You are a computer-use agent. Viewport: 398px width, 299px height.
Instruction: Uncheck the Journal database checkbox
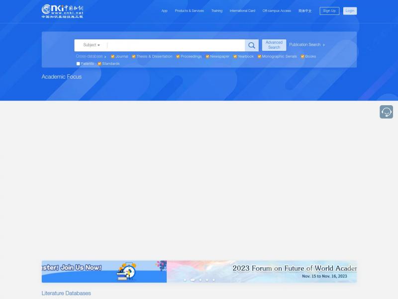pyautogui.click(x=113, y=57)
